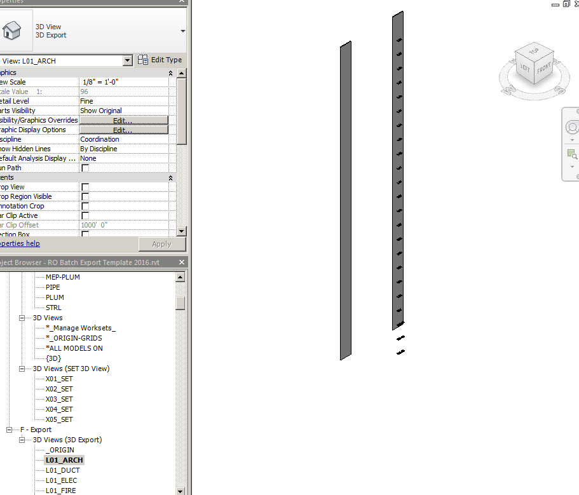Select the L01_ARCH export view
This screenshot has height=495, width=579.
coord(64,460)
